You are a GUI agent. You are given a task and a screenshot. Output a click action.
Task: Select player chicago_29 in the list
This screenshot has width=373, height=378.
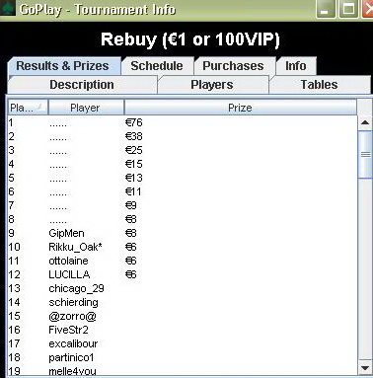point(76,288)
